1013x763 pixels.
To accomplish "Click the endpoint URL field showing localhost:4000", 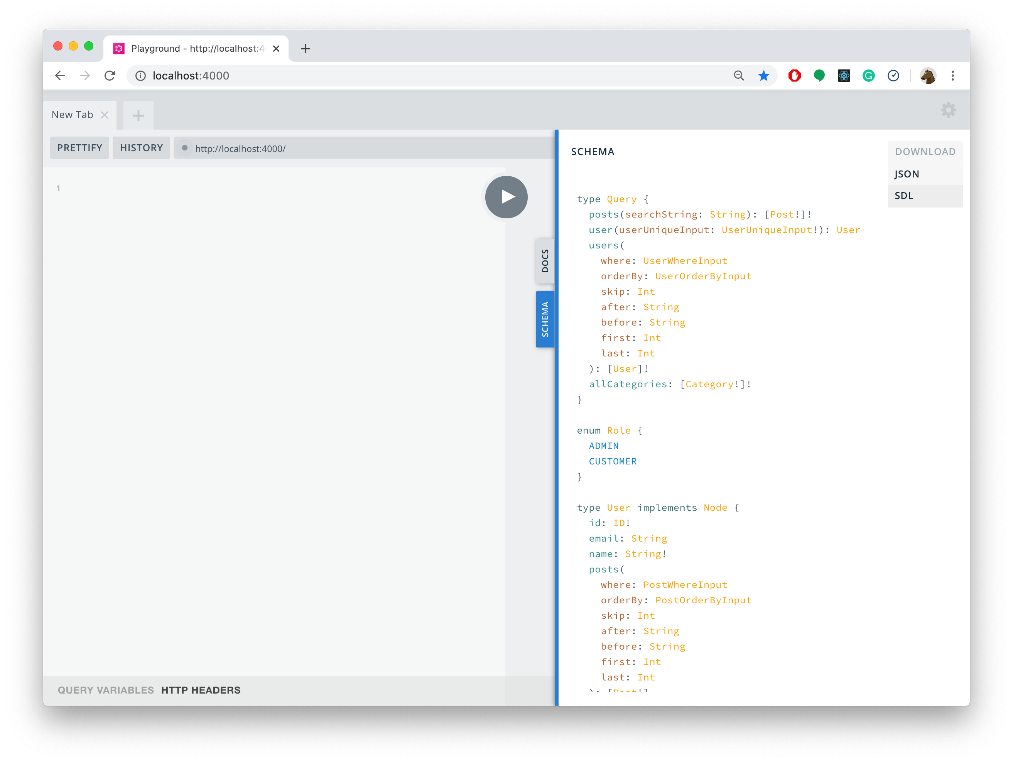I will [x=321, y=148].
